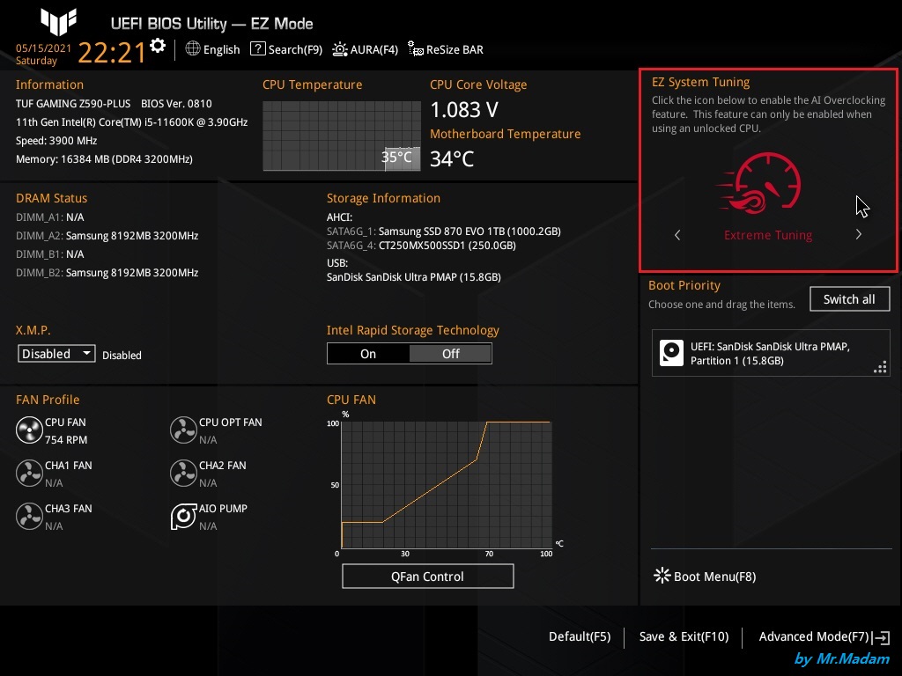Toggle ReSize BAR icon
Screen dimensions: 902x676
pyautogui.click(x=416, y=49)
